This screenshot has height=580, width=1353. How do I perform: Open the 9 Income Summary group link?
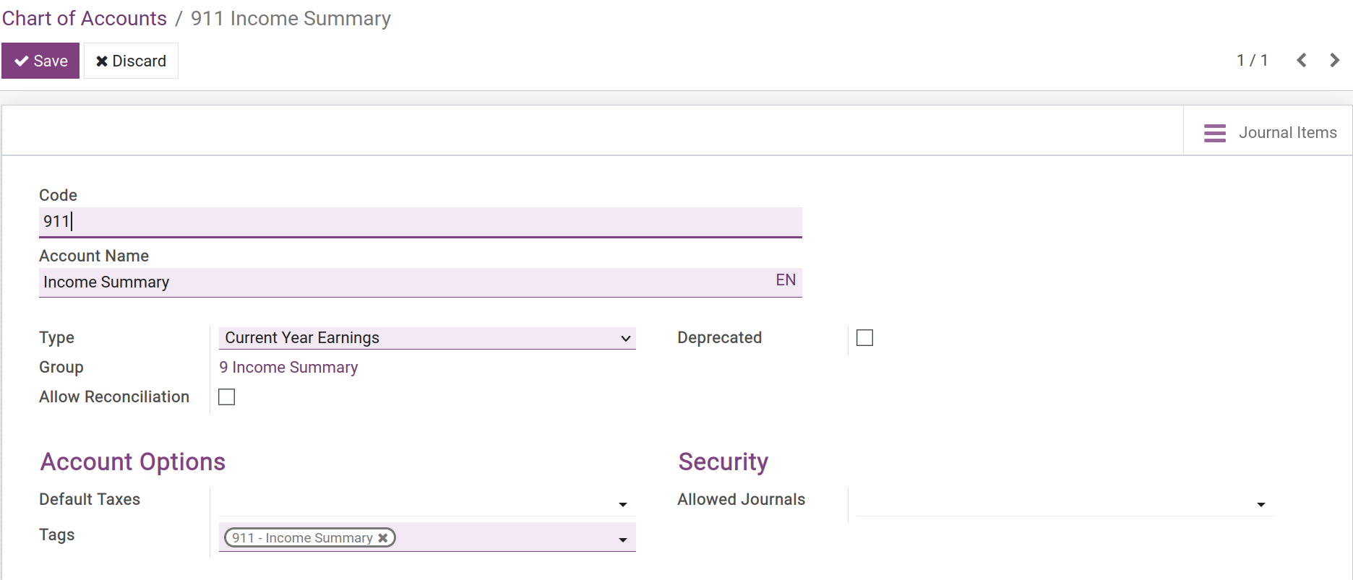tap(288, 368)
